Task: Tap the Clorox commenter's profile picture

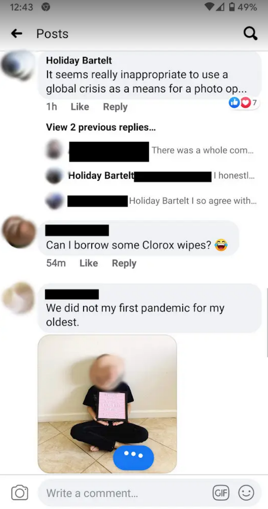Action: point(19,232)
